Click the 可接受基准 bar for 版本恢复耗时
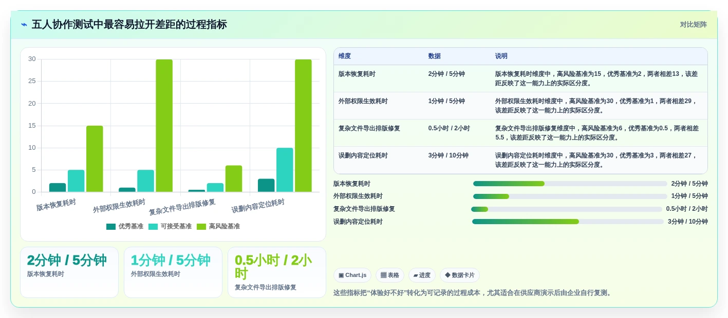The height and width of the screenshot is (318, 728). point(76,181)
